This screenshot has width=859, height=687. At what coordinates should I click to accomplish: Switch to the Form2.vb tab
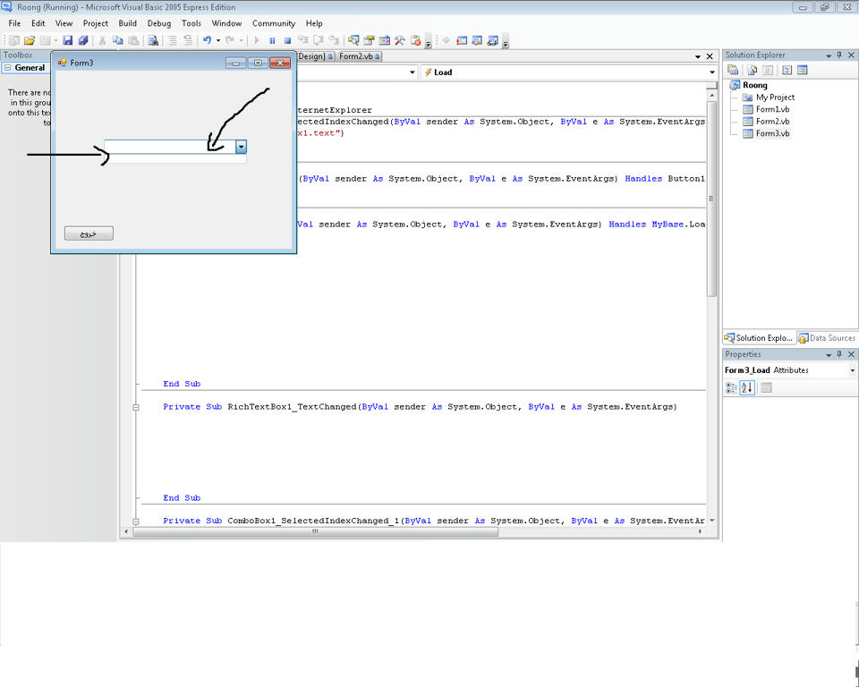(x=359, y=55)
